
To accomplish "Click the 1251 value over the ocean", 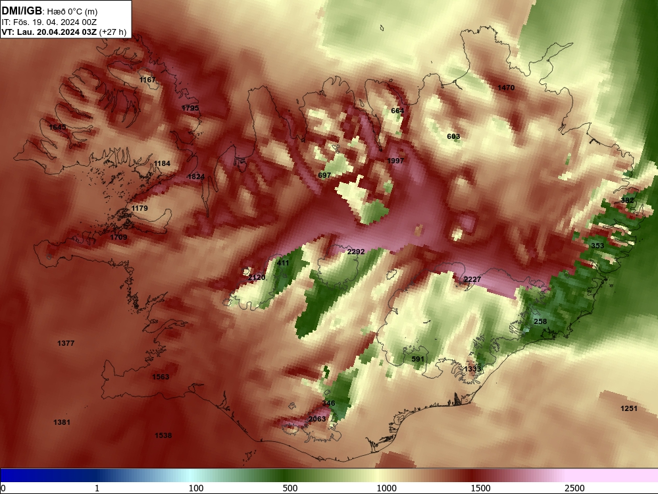I will [x=629, y=409].
